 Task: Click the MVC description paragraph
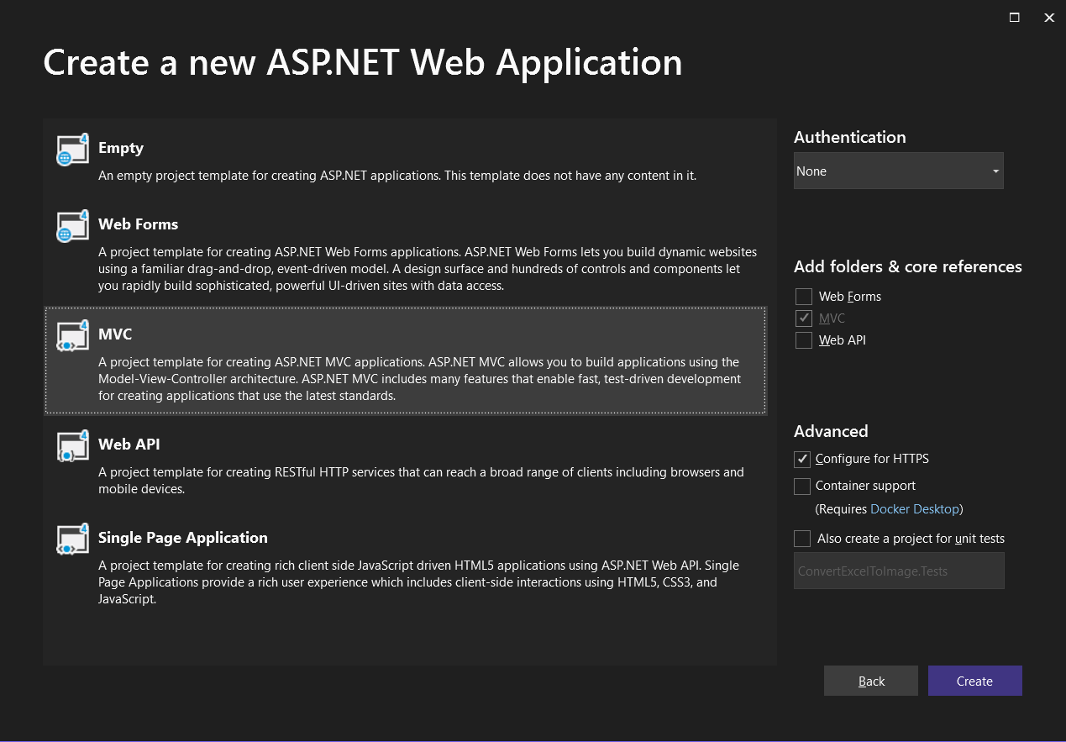[419, 379]
